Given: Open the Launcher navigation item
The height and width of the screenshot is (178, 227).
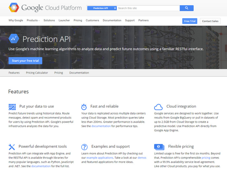Looking at the screenshot, I should pyautogui.click(x=64, y=20).
